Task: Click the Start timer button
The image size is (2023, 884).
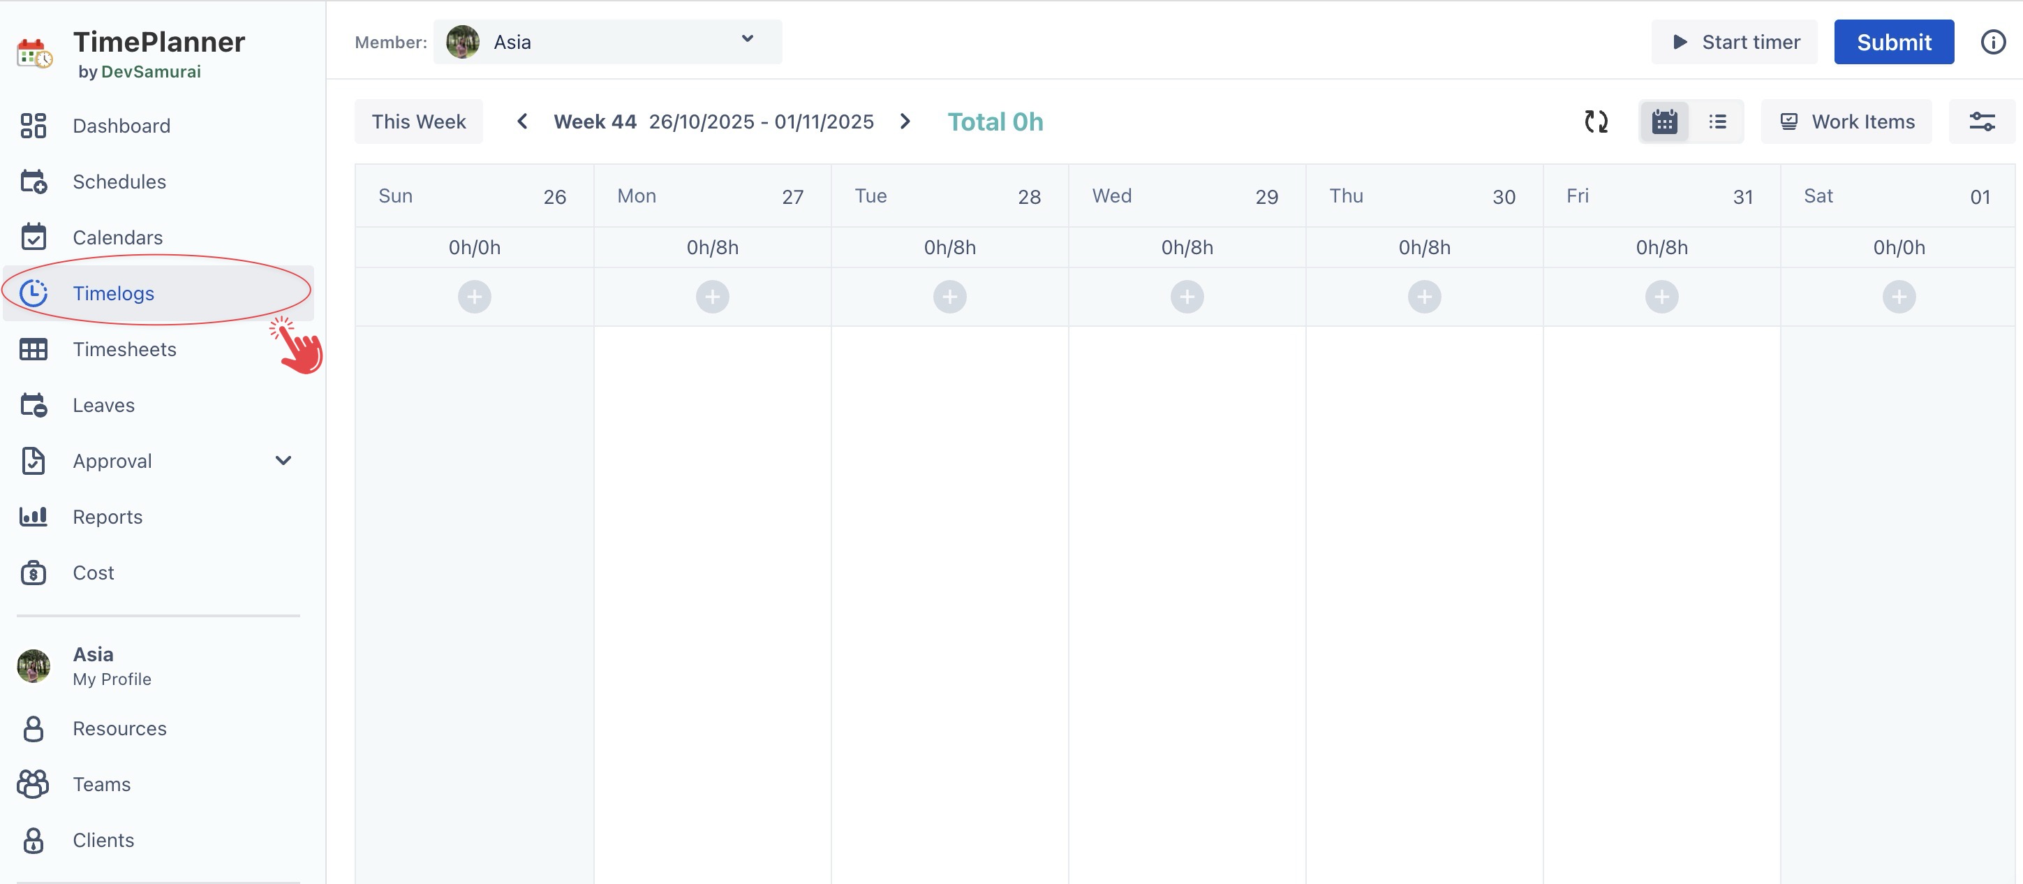Action: (1734, 43)
